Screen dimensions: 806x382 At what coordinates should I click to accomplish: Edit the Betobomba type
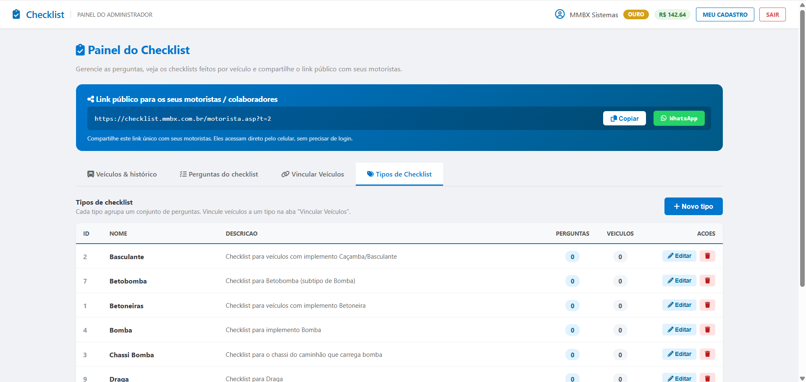[679, 281]
